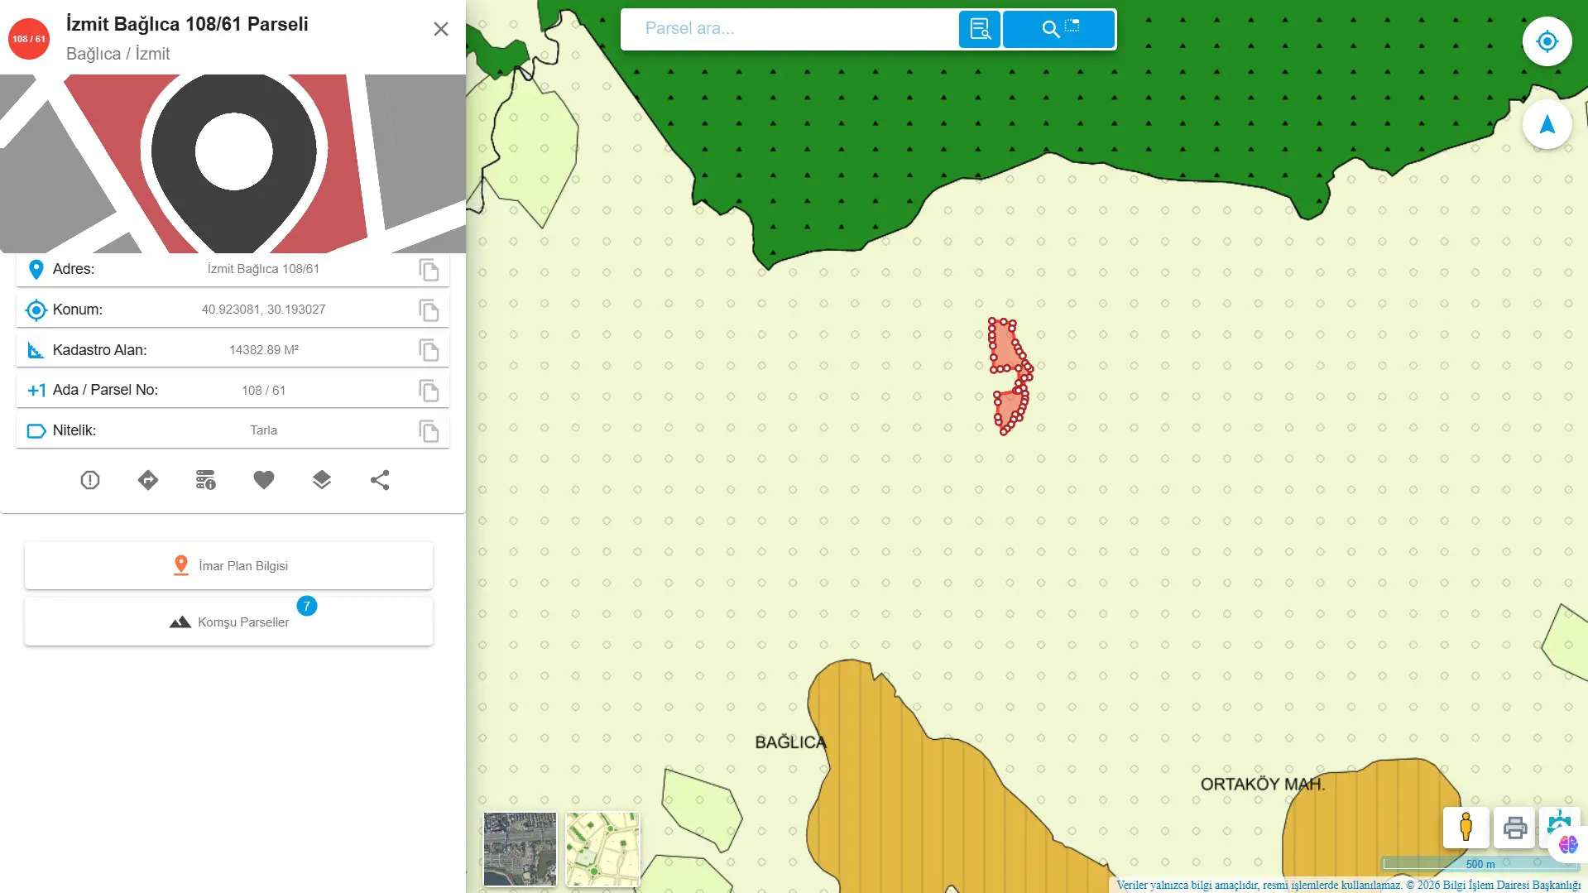Open the advanced parcel query button

980,29
